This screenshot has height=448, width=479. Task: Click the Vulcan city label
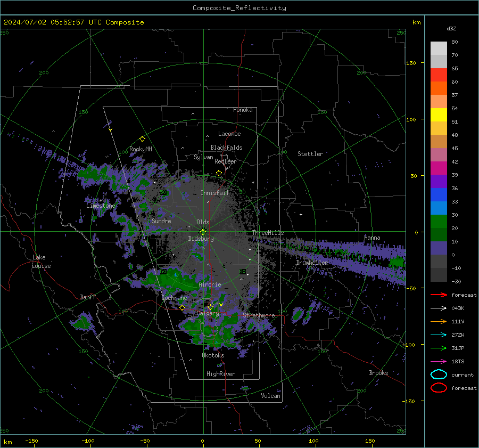coord(271,396)
